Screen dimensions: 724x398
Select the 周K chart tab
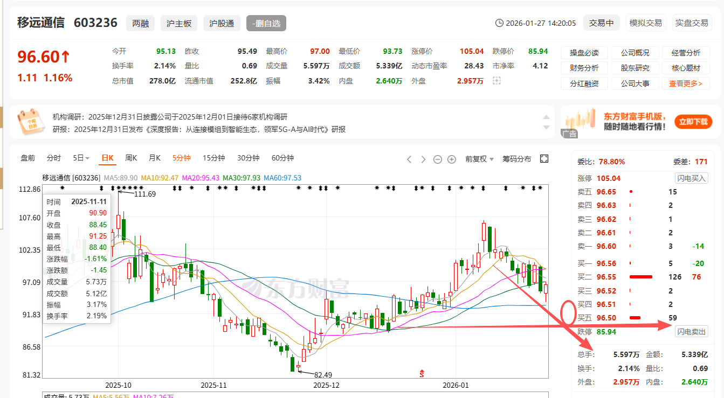point(131,158)
